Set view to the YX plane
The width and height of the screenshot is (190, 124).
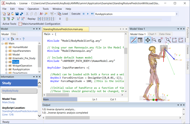pos(174,40)
